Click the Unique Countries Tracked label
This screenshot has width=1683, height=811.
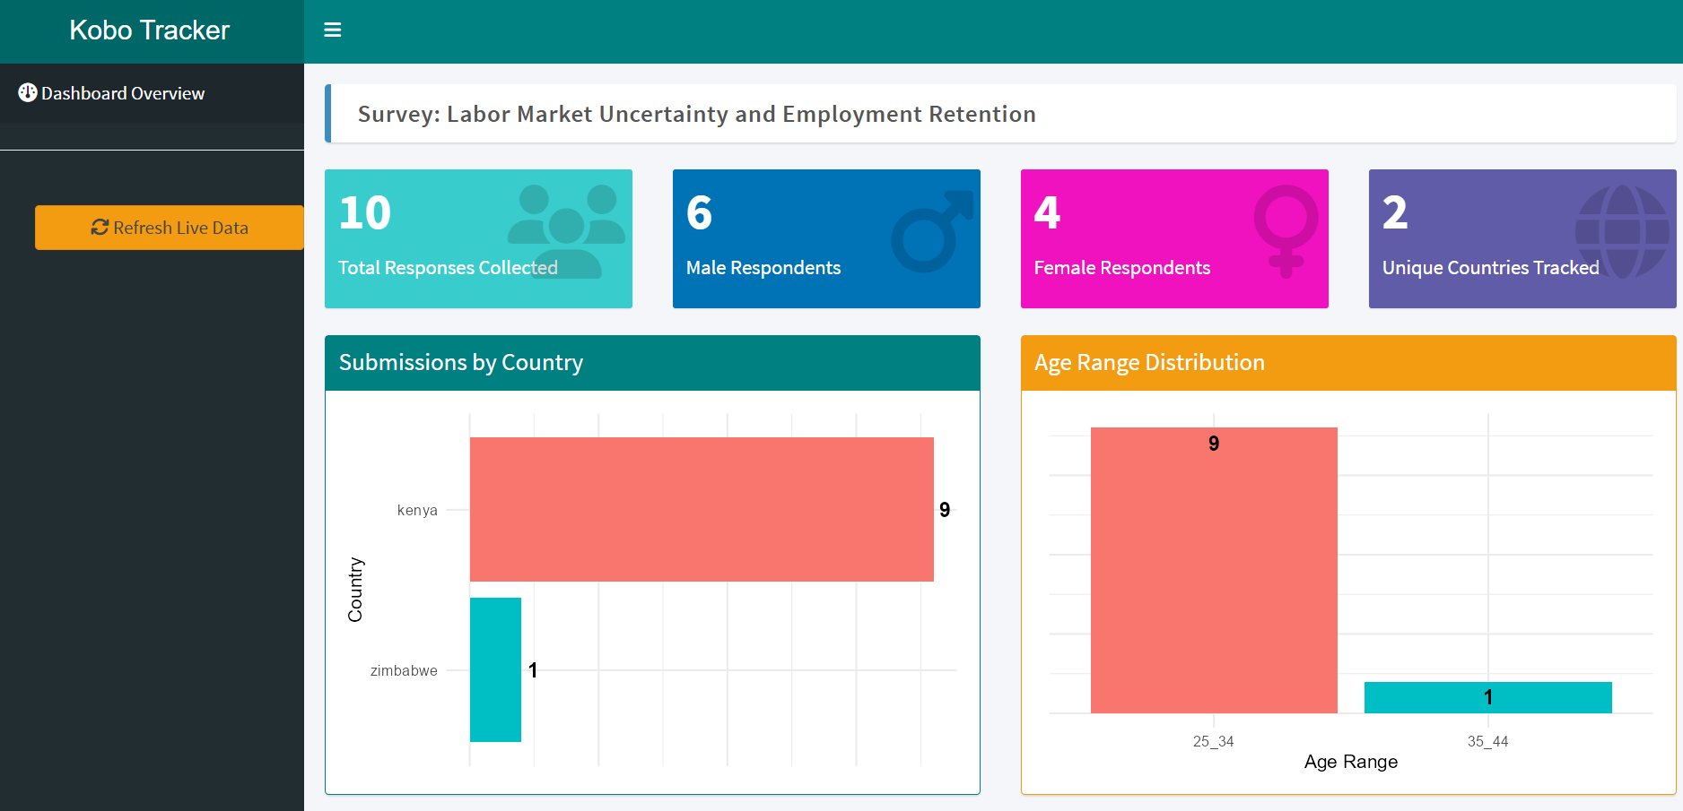click(x=1490, y=268)
